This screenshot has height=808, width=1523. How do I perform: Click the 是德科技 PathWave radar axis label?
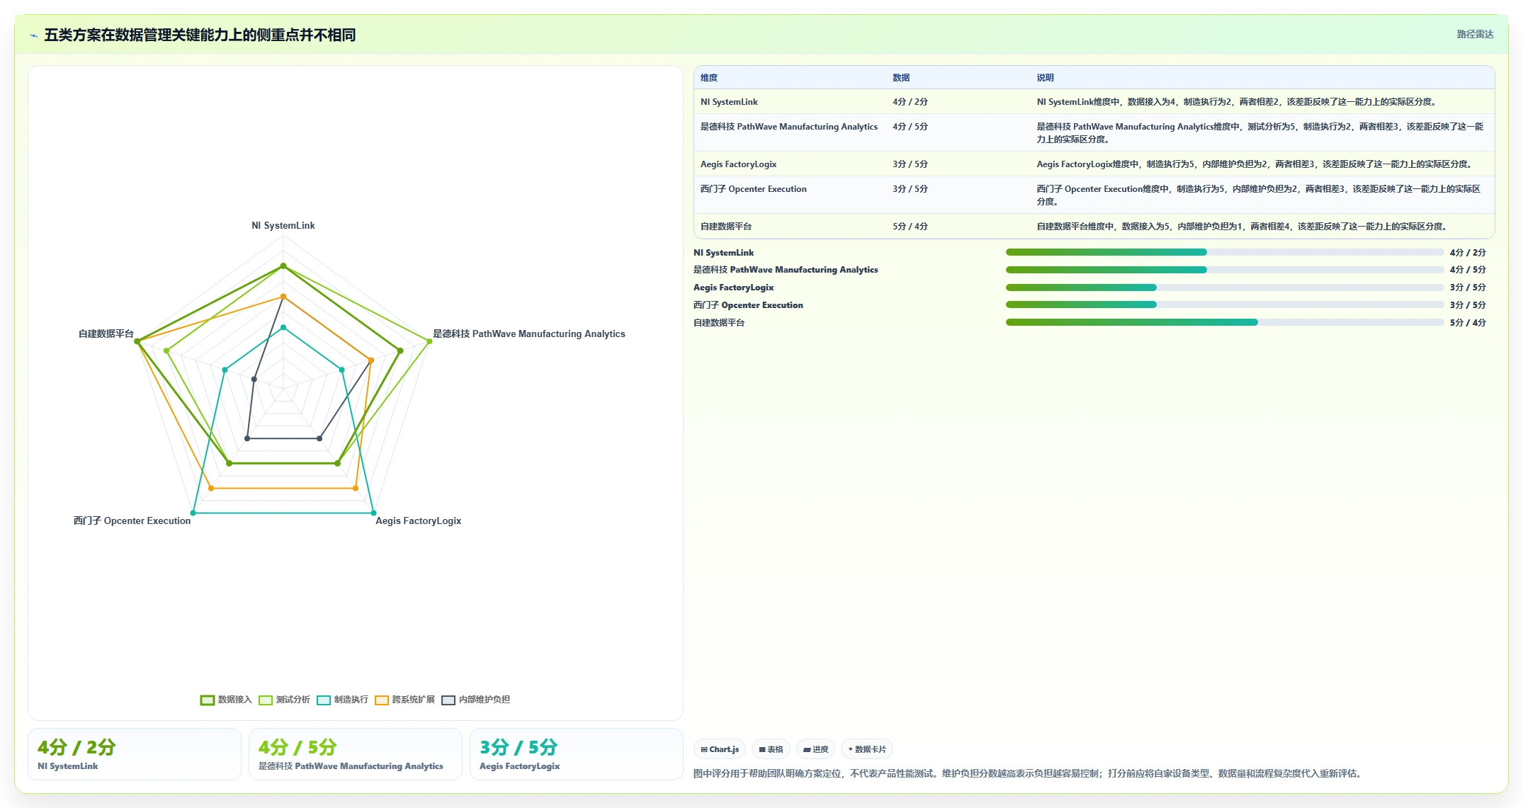[x=529, y=334]
